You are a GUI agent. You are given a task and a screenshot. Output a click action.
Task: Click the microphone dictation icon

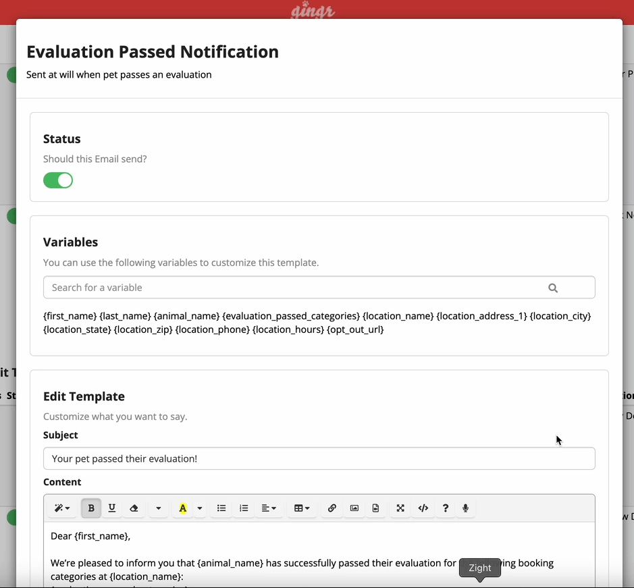[x=465, y=508]
